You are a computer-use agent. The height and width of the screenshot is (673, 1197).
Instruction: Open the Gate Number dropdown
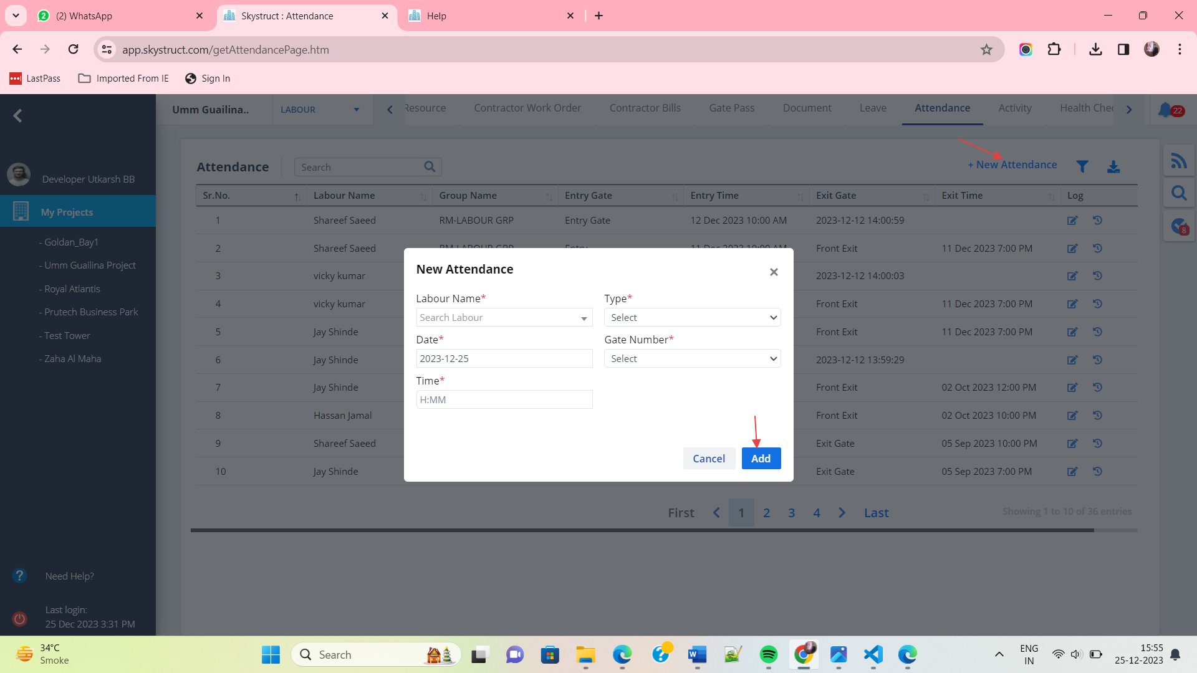coord(692,359)
